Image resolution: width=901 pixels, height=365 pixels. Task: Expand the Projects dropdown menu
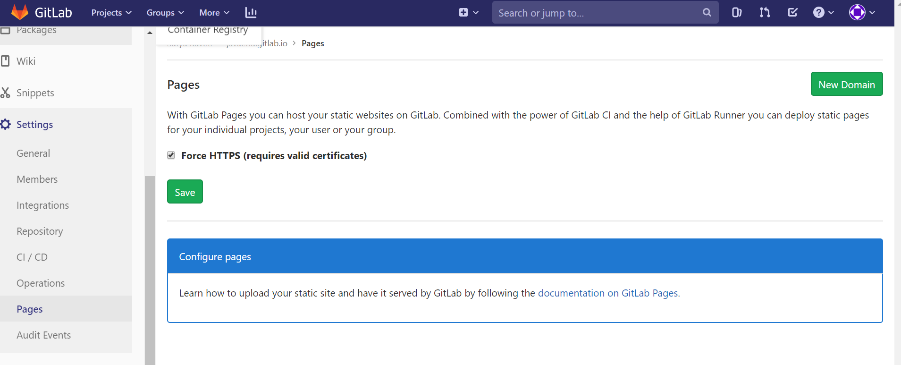pyautogui.click(x=111, y=13)
